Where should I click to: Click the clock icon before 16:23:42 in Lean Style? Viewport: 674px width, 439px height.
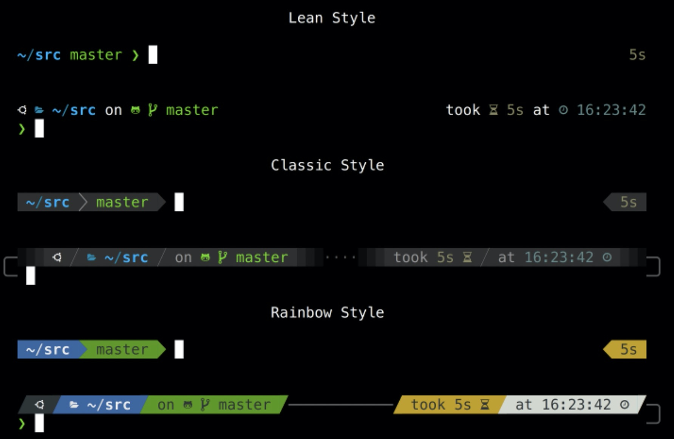pos(563,110)
